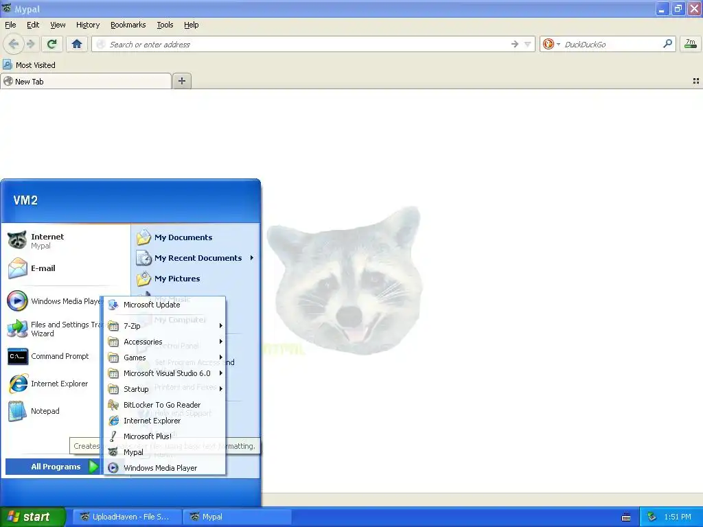Launch Microsoft Plus! from programs list

click(165, 436)
